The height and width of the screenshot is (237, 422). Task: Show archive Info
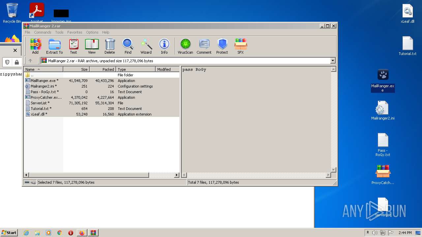(164, 46)
